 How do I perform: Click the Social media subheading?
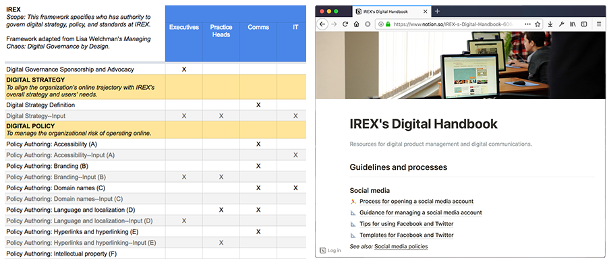pyautogui.click(x=370, y=190)
